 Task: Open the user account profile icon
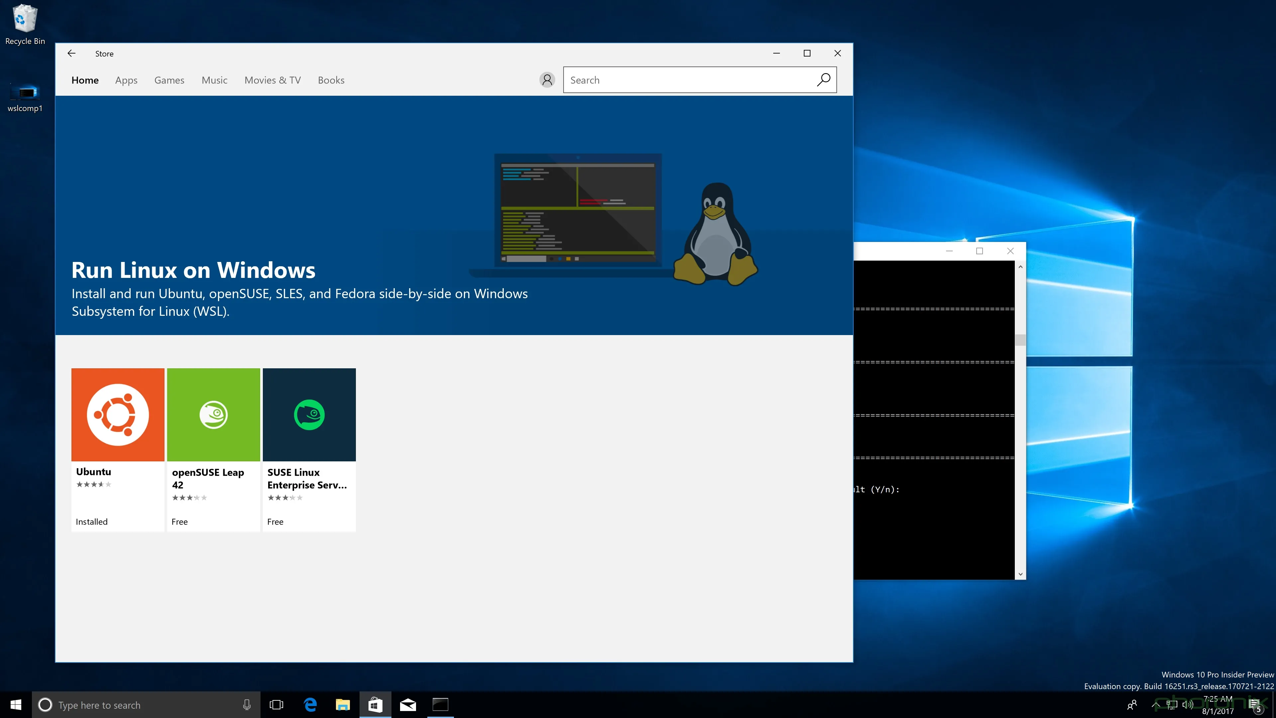547,80
